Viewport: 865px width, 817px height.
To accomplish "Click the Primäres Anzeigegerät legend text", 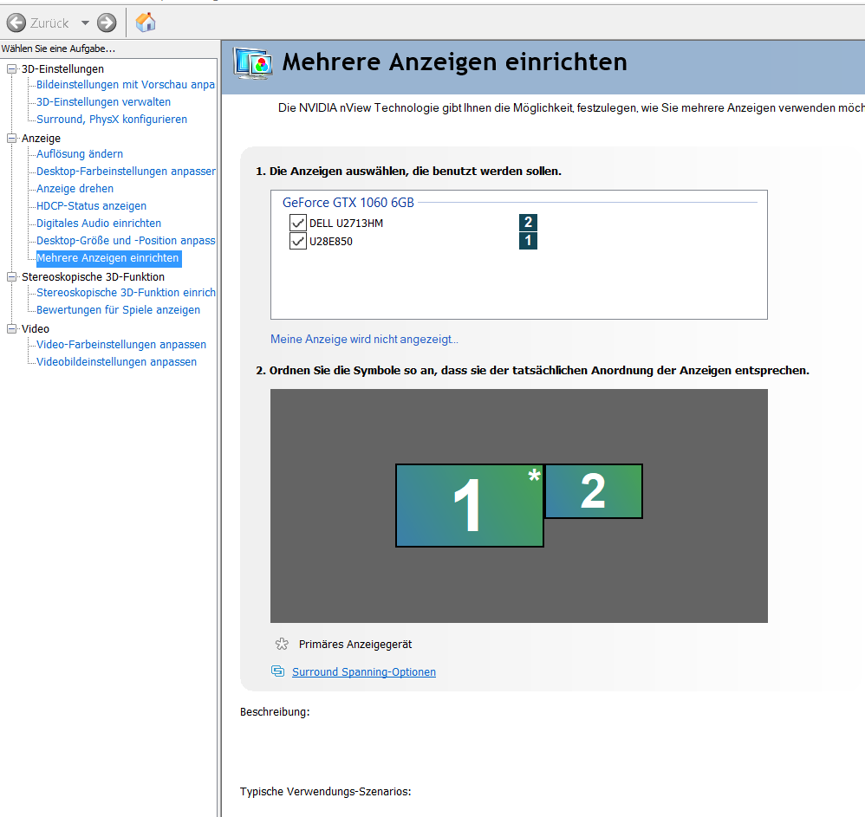I will (355, 644).
